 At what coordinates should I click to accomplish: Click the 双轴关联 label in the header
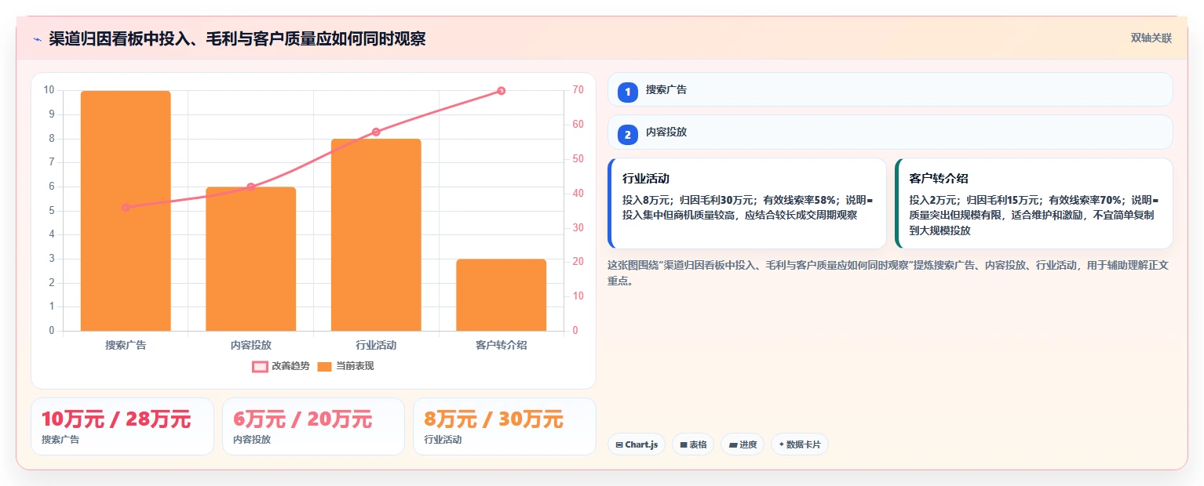pyautogui.click(x=1151, y=38)
